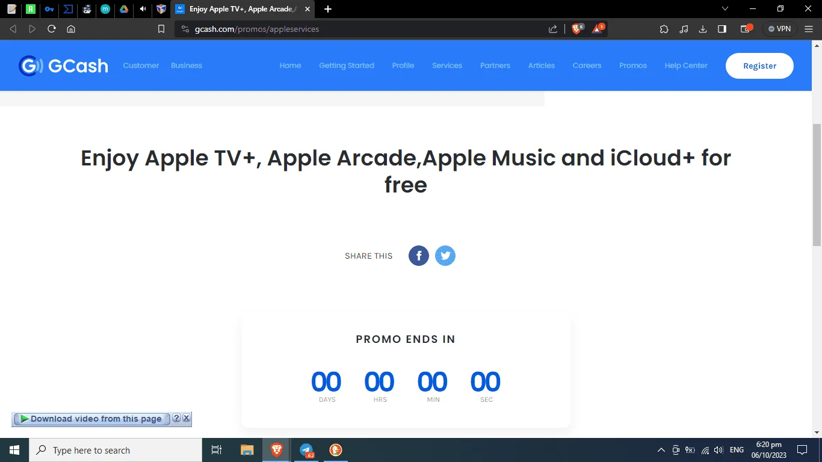Open DuckDuckGo from the taskbar
822x462 pixels.
[x=336, y=450]
